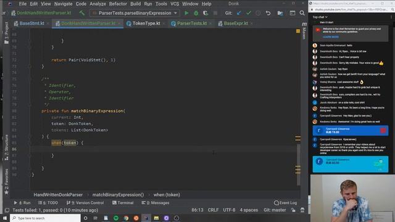The height and width of the screenshot is (222, 395).
Task: Switch to the BaseExpr.kt tab
Action: tap(236, 23)
